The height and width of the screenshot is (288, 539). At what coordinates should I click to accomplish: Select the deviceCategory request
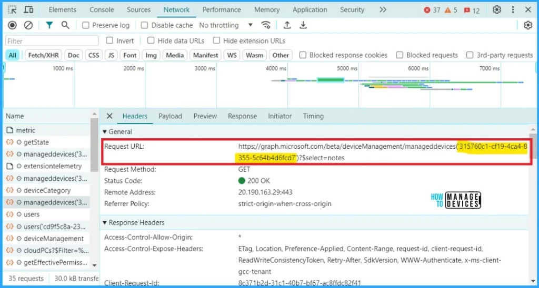pos(47,190)
